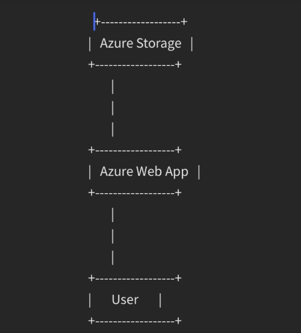Click the dashed border directly above Azure Web App
Image resolution: width=301 pixels, height=333 pixels.
135,150
